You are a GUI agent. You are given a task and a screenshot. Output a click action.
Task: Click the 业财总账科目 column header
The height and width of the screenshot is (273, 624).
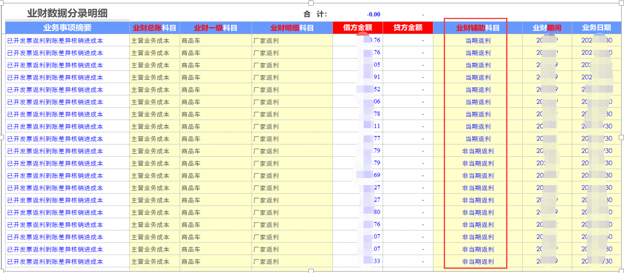point(154,28)
